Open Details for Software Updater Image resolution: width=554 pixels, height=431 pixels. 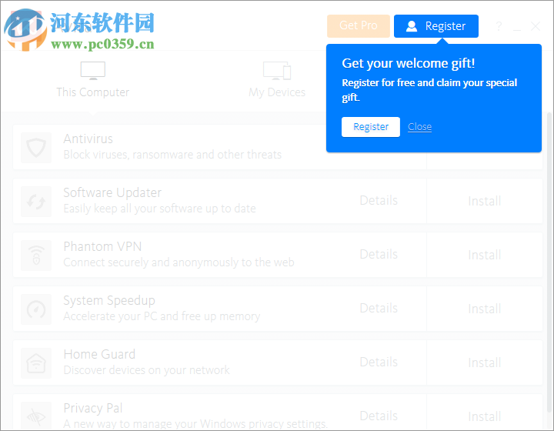pyautogui.click(x=379, y=201)
